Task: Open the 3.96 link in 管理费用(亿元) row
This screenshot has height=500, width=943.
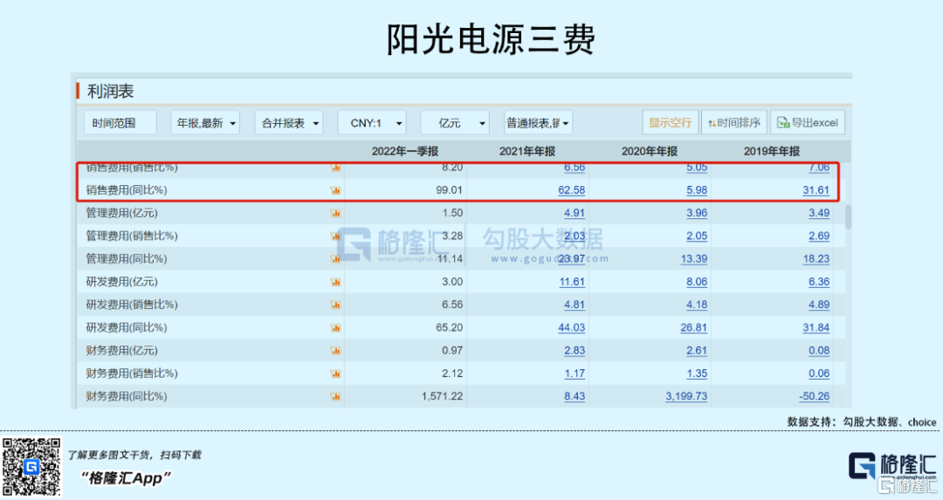Action: [697, 213]
